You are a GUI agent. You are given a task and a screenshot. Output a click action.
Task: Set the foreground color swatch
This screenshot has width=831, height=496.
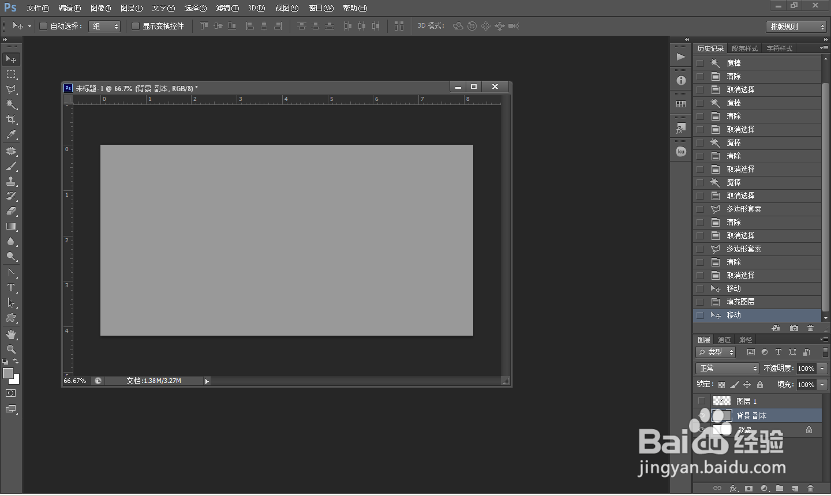pyautogui.click(x=8, y=373)
